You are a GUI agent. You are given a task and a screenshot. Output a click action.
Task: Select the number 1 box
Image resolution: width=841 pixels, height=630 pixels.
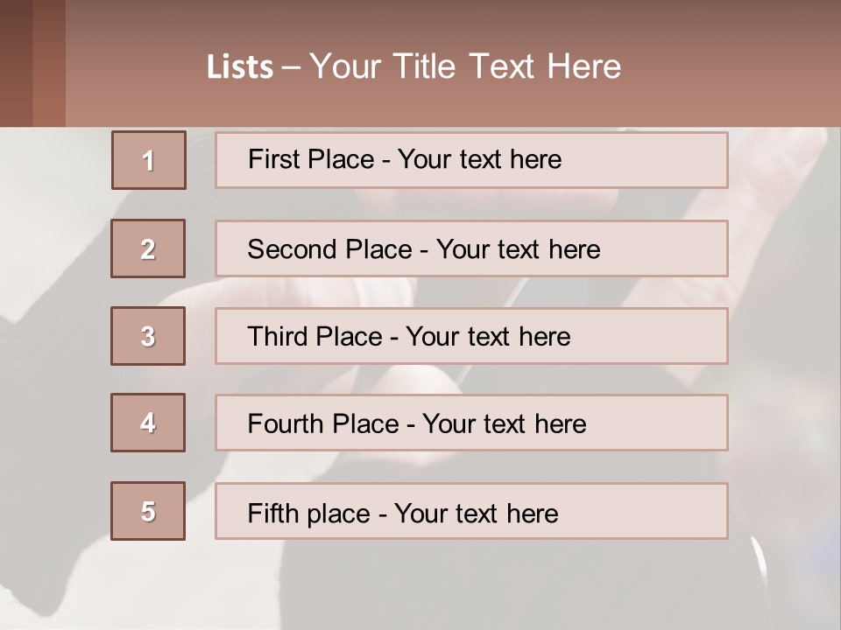coord(149,160)
